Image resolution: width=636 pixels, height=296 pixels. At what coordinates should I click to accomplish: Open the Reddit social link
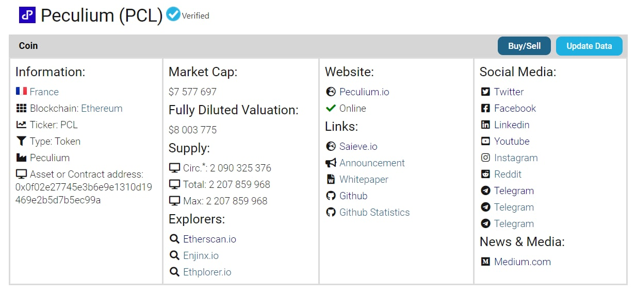coord(508,174)
